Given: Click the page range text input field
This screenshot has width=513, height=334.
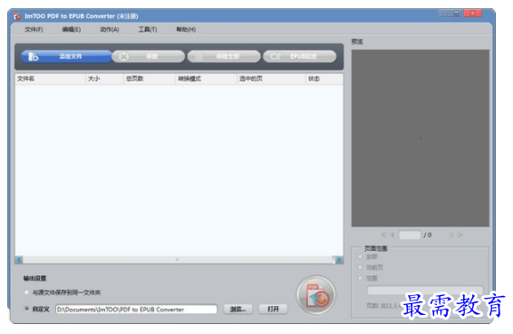Looking at the screenshot, I should tap(425, 291).
